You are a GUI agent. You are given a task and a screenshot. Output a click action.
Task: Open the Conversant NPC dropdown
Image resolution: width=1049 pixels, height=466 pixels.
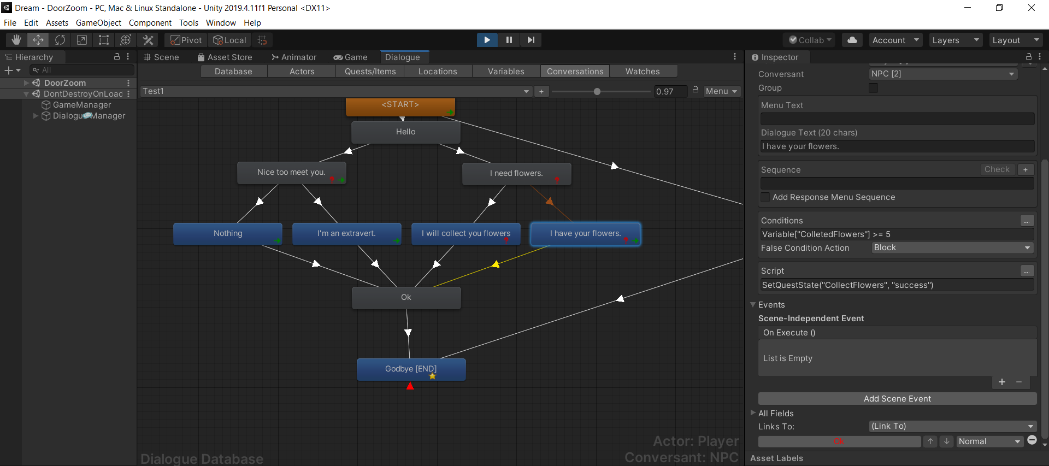(943, 74)
